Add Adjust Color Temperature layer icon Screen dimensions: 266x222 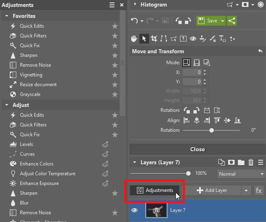point(105,174)
